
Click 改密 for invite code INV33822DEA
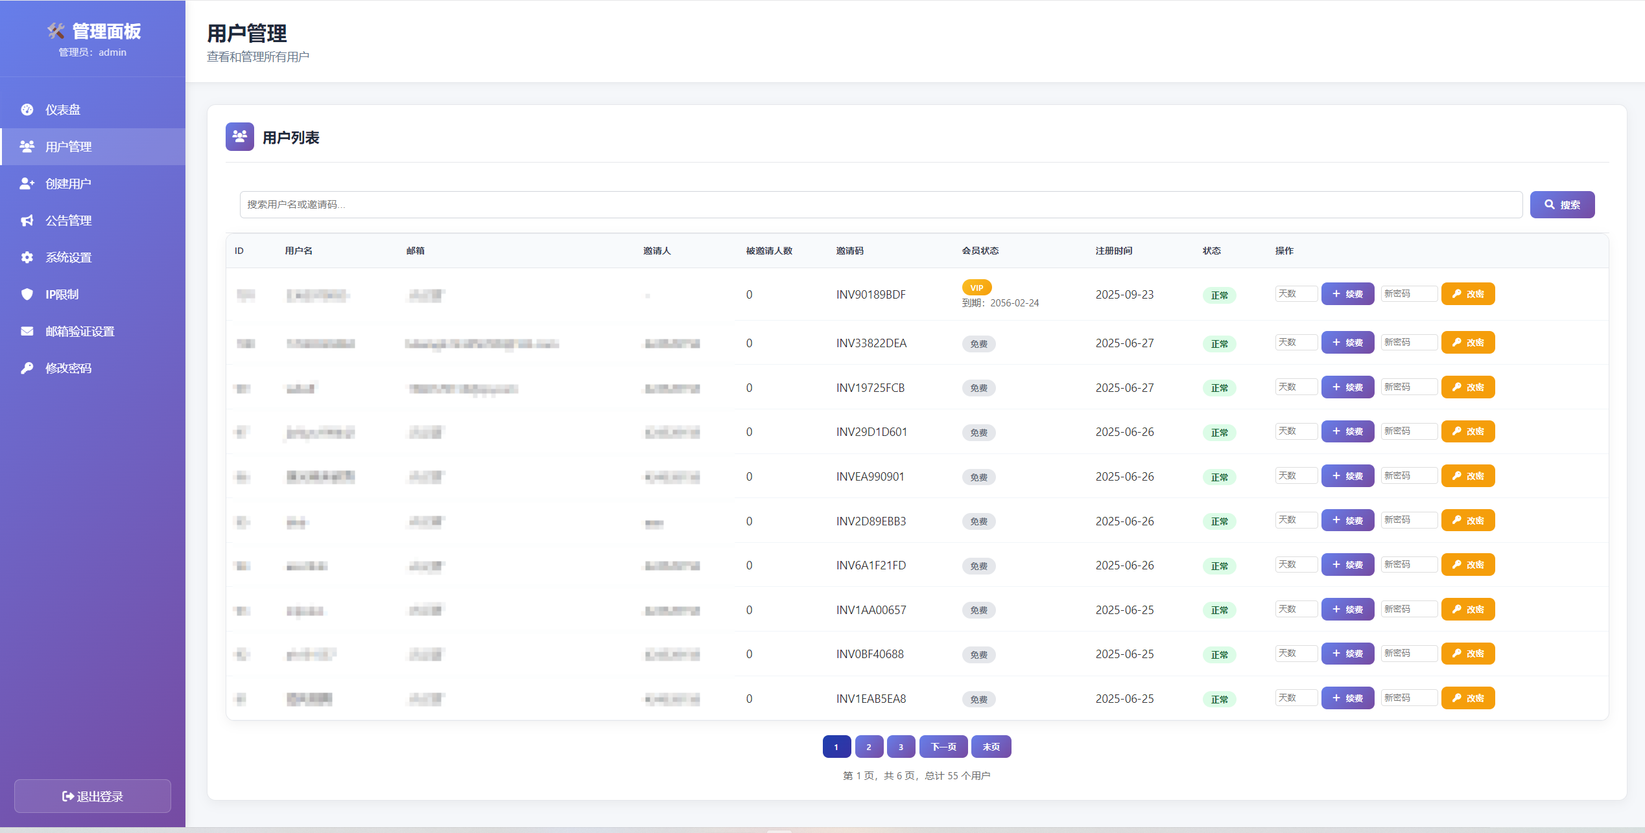[x=1468, y=343]
